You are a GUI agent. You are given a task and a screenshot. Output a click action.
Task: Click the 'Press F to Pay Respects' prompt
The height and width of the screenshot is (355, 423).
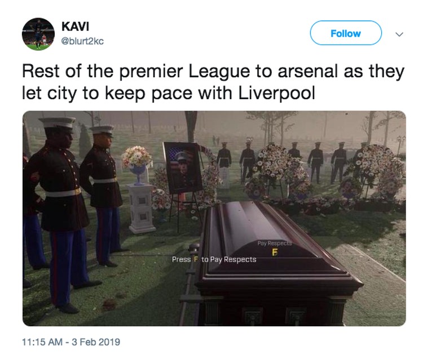(x=214, y=259)
